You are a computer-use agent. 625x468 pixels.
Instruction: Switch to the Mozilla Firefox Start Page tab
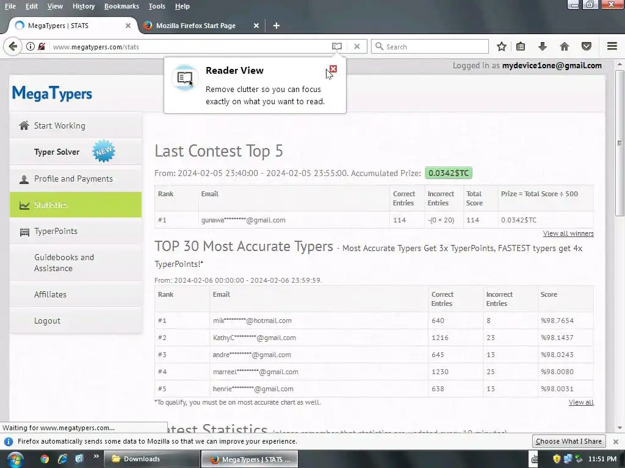pyautogui.click(x=201, y=26)
